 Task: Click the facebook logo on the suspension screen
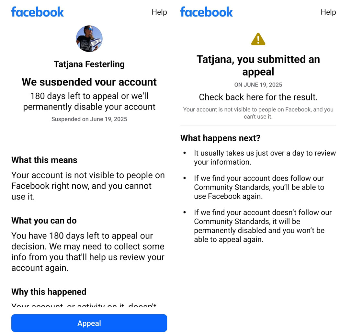[x=37, y=12]
